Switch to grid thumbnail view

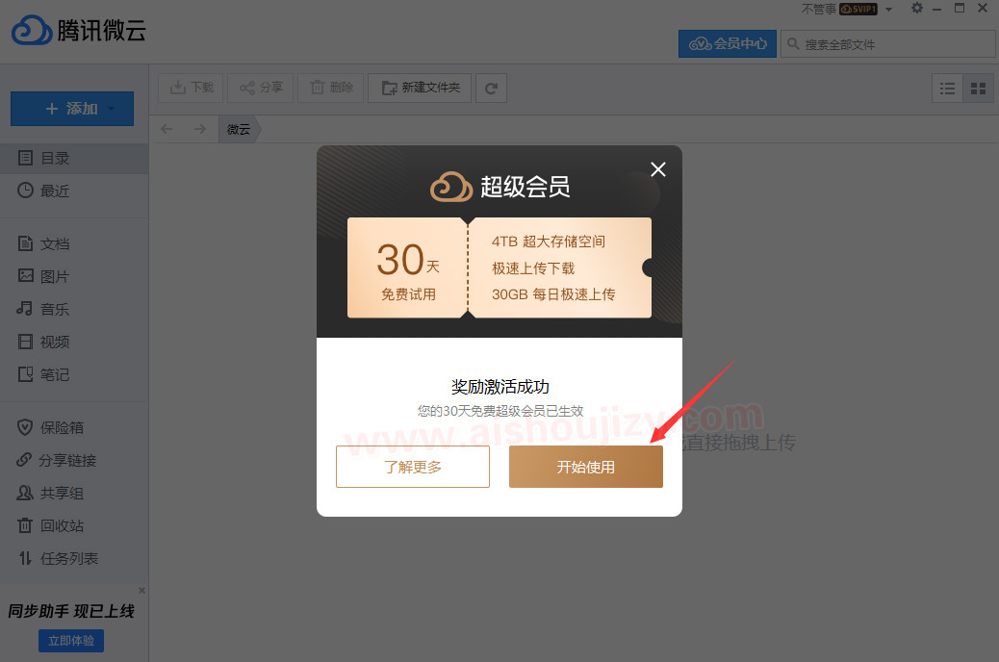978,89
